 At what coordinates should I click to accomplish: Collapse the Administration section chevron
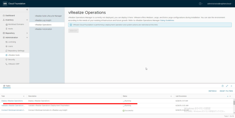[x=27, y=38]
